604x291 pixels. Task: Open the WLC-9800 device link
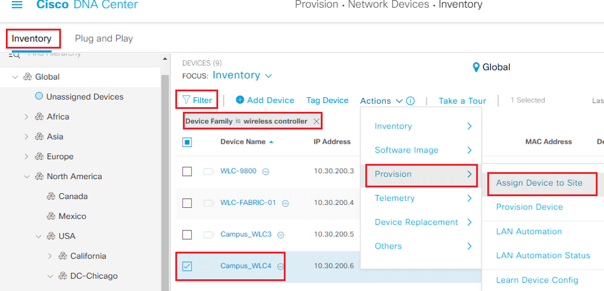(238, 171)
